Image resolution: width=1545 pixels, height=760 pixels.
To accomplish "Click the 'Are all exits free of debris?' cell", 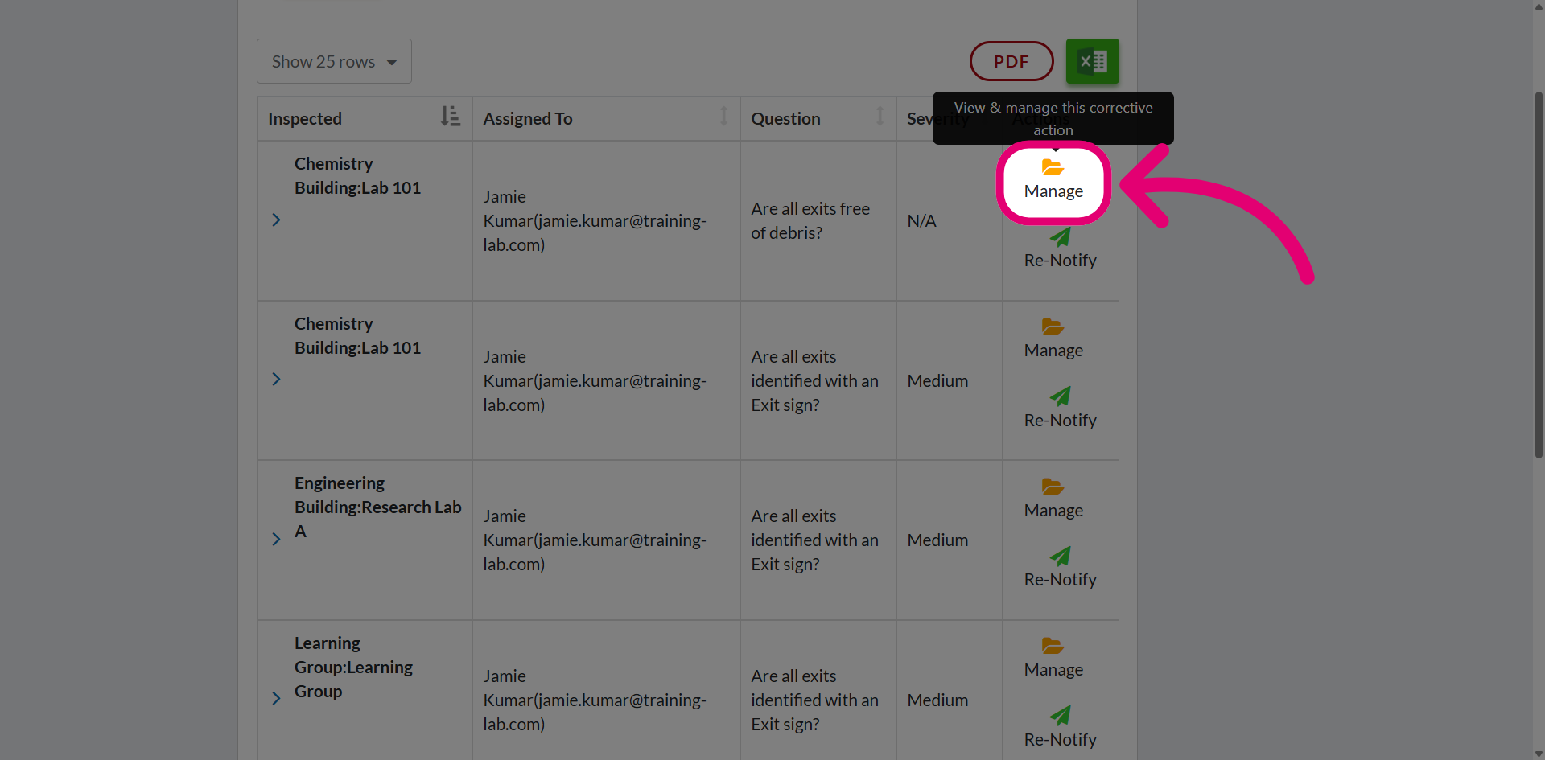I will pos(818,220).
